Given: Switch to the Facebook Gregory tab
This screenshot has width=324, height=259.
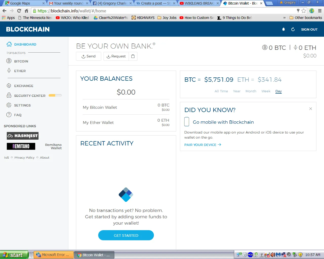Looking at the screenshot, I should 112,3.
